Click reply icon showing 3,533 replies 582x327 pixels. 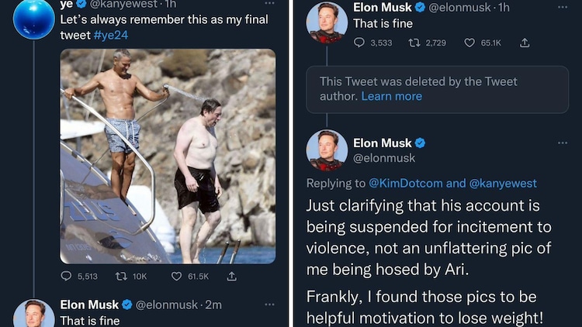(359, 43)
